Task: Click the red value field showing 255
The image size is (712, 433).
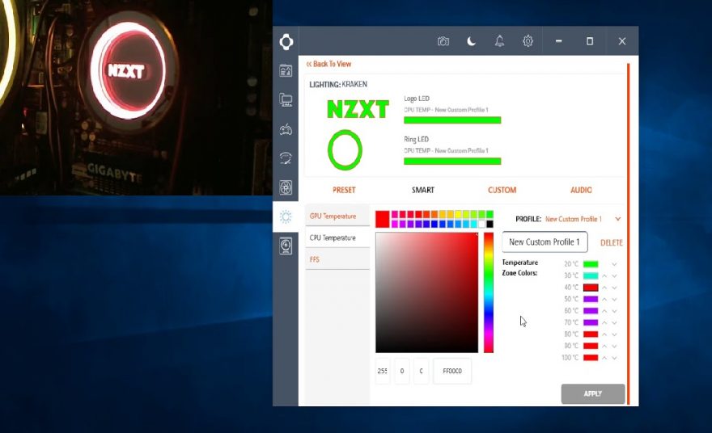Action: point(383,371)
